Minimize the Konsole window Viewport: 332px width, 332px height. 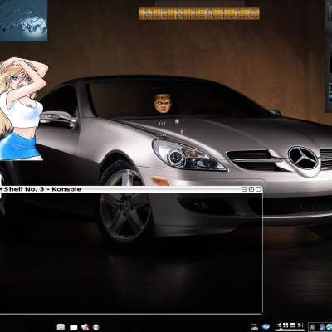244,189
